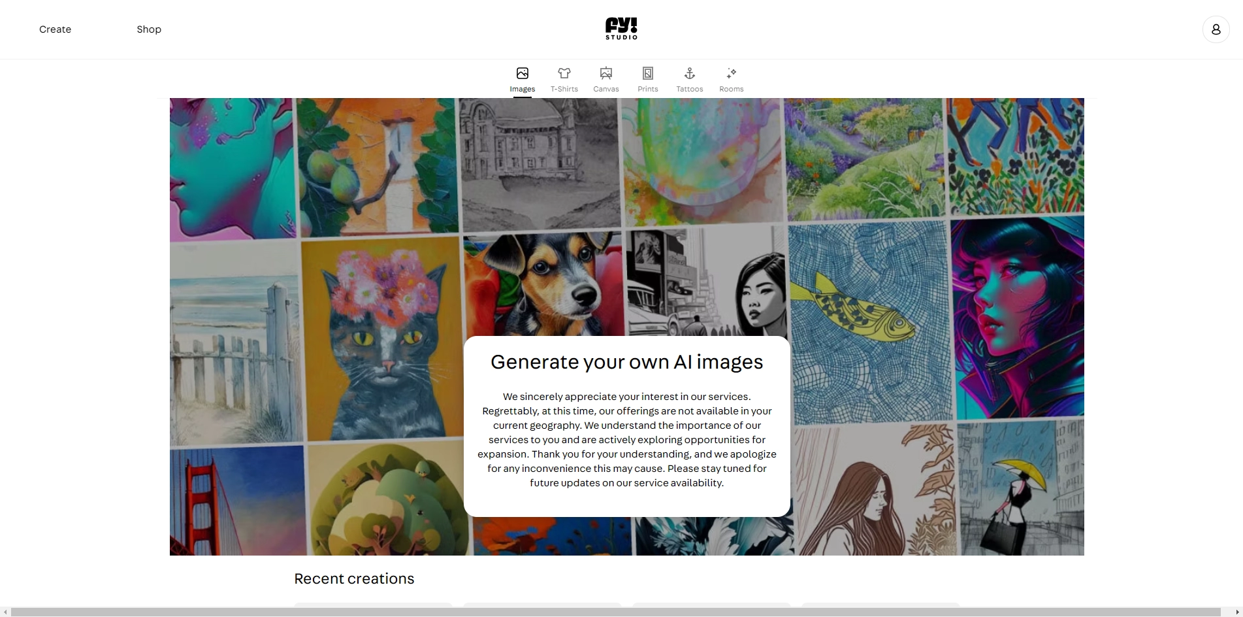Open the Tattoos anchor icon
1243x617 pixels.
[689, 73]
